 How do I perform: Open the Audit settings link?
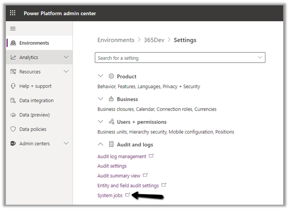(112, 166)
